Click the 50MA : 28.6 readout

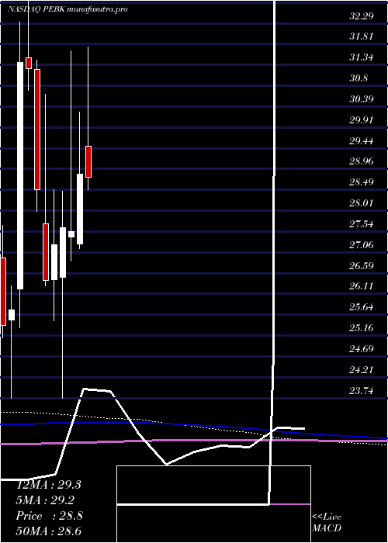pyautogui.click(x=48, y=531)
